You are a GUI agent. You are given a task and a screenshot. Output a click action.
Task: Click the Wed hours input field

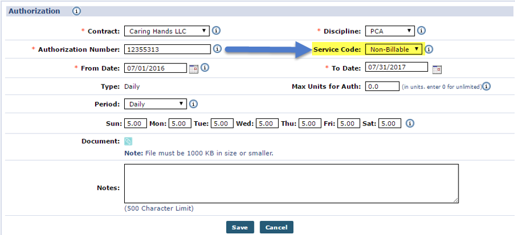267,124
